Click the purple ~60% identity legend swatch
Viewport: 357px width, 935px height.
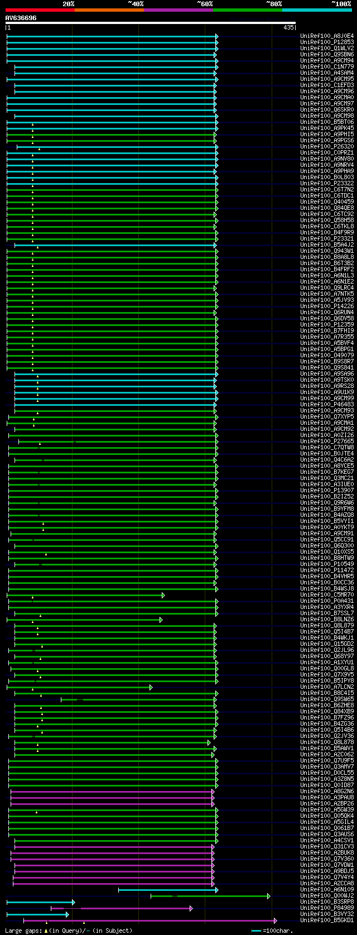click(x=178, y=10)
